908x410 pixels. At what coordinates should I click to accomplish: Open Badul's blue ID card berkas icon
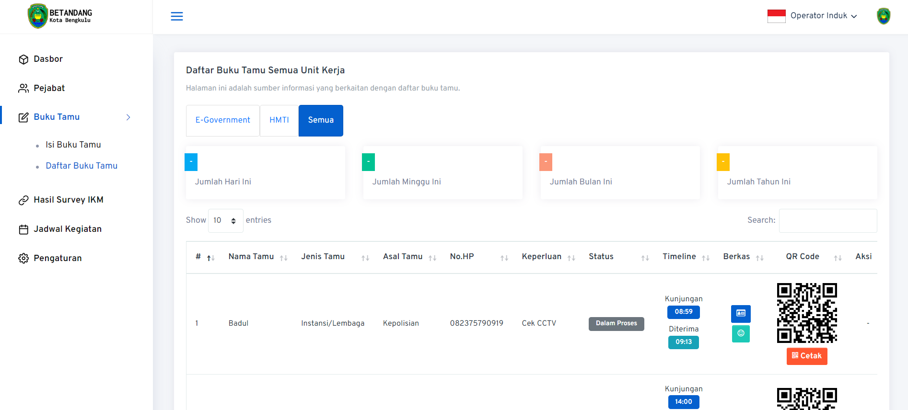(x=741, y=314)
